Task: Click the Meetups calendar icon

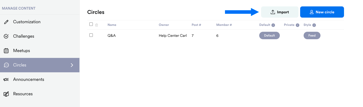Action: [x=6, y=51]
